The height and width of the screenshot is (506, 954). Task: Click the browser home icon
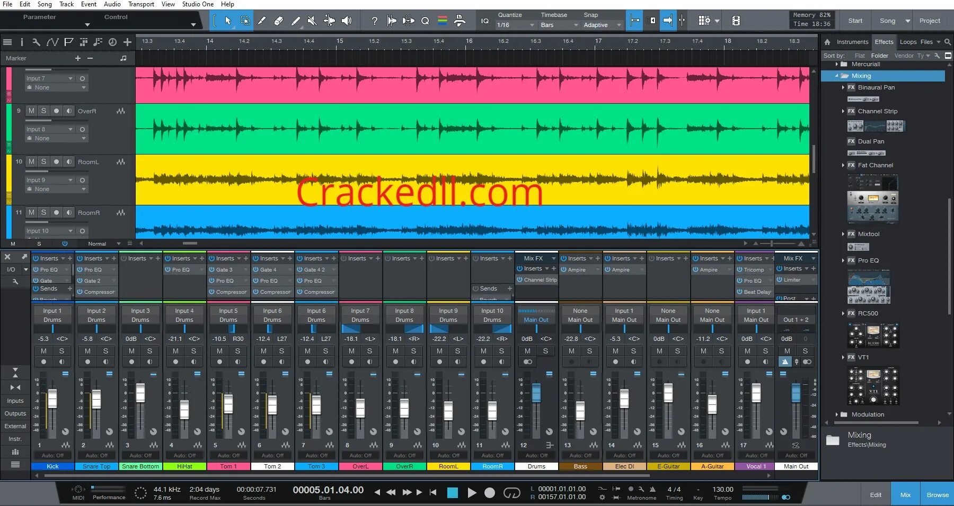827,42
